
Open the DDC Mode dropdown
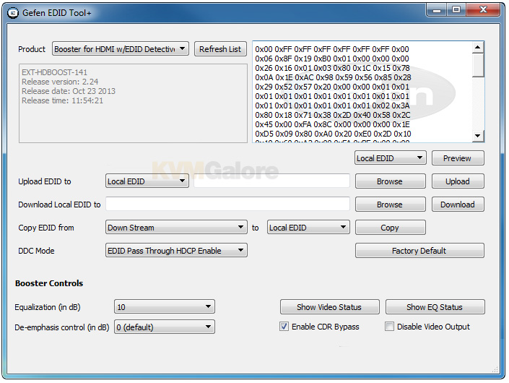click(176, 251)
